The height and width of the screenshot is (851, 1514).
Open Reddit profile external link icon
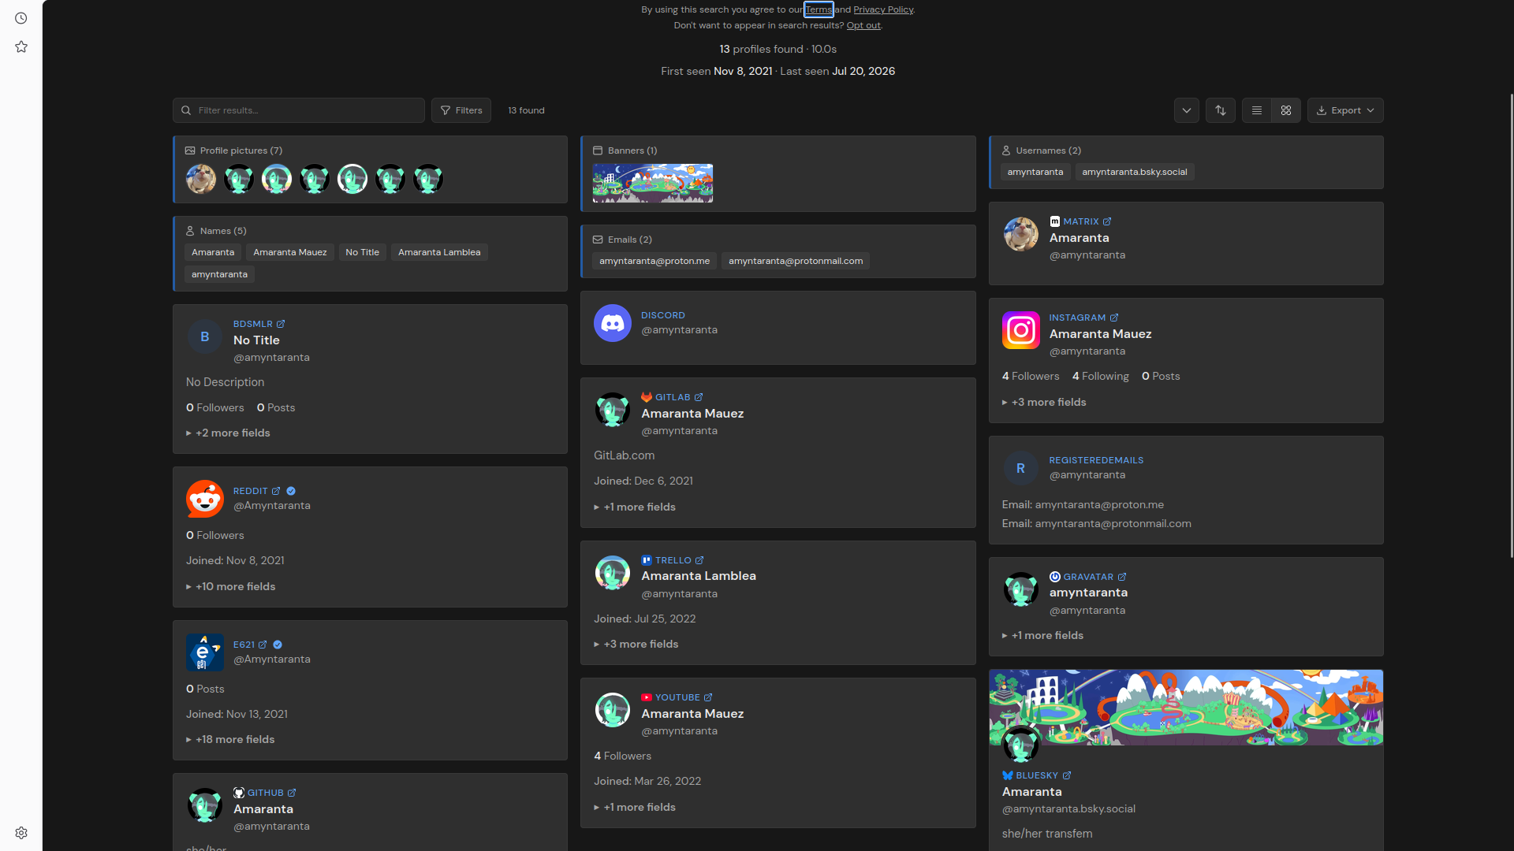tap(276, 491)
